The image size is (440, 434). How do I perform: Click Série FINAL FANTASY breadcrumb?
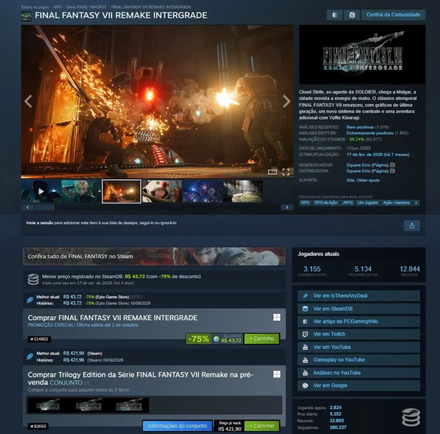pos(86,7)
